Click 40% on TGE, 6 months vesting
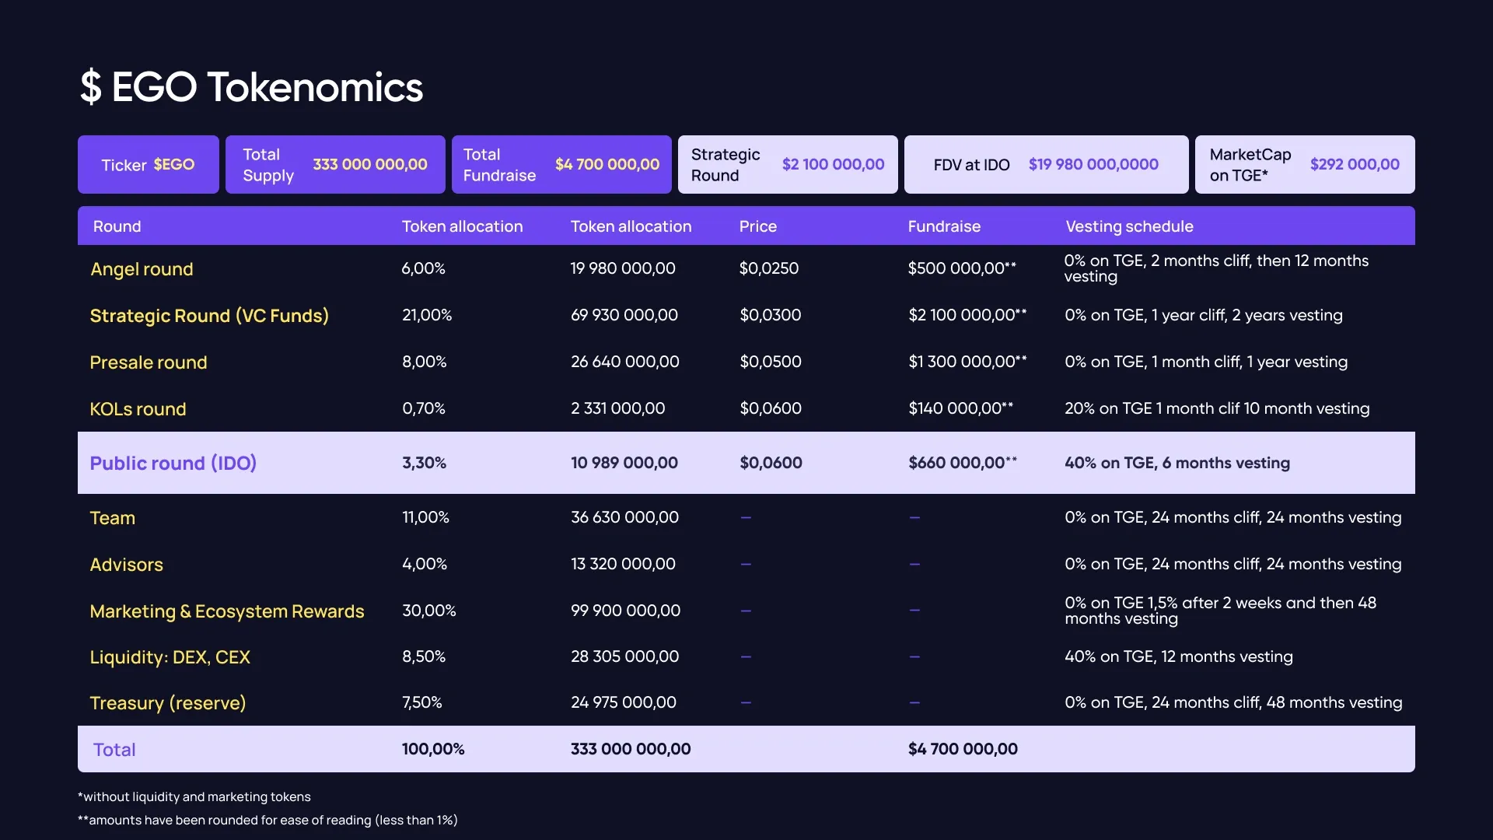 click(x=1177, y=463)
